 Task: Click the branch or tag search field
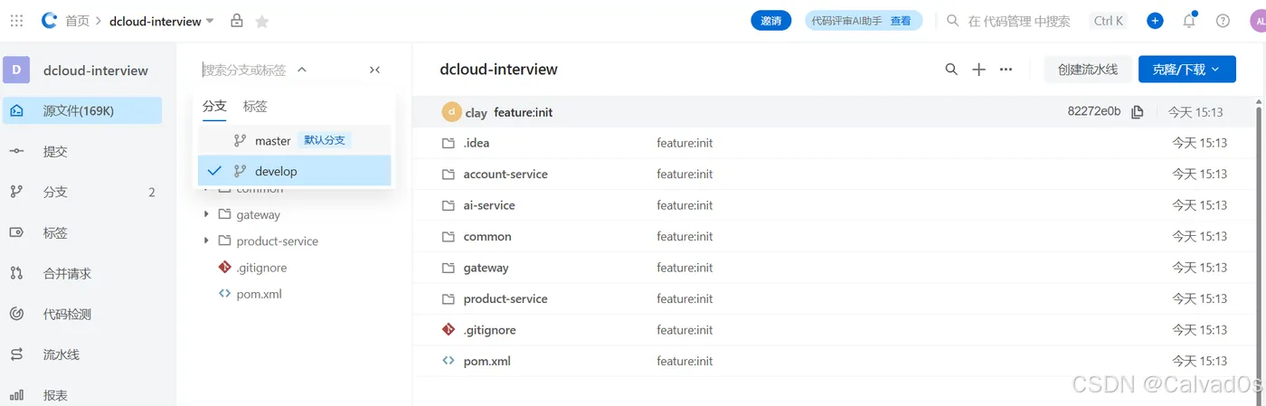[x=244, y=70]
